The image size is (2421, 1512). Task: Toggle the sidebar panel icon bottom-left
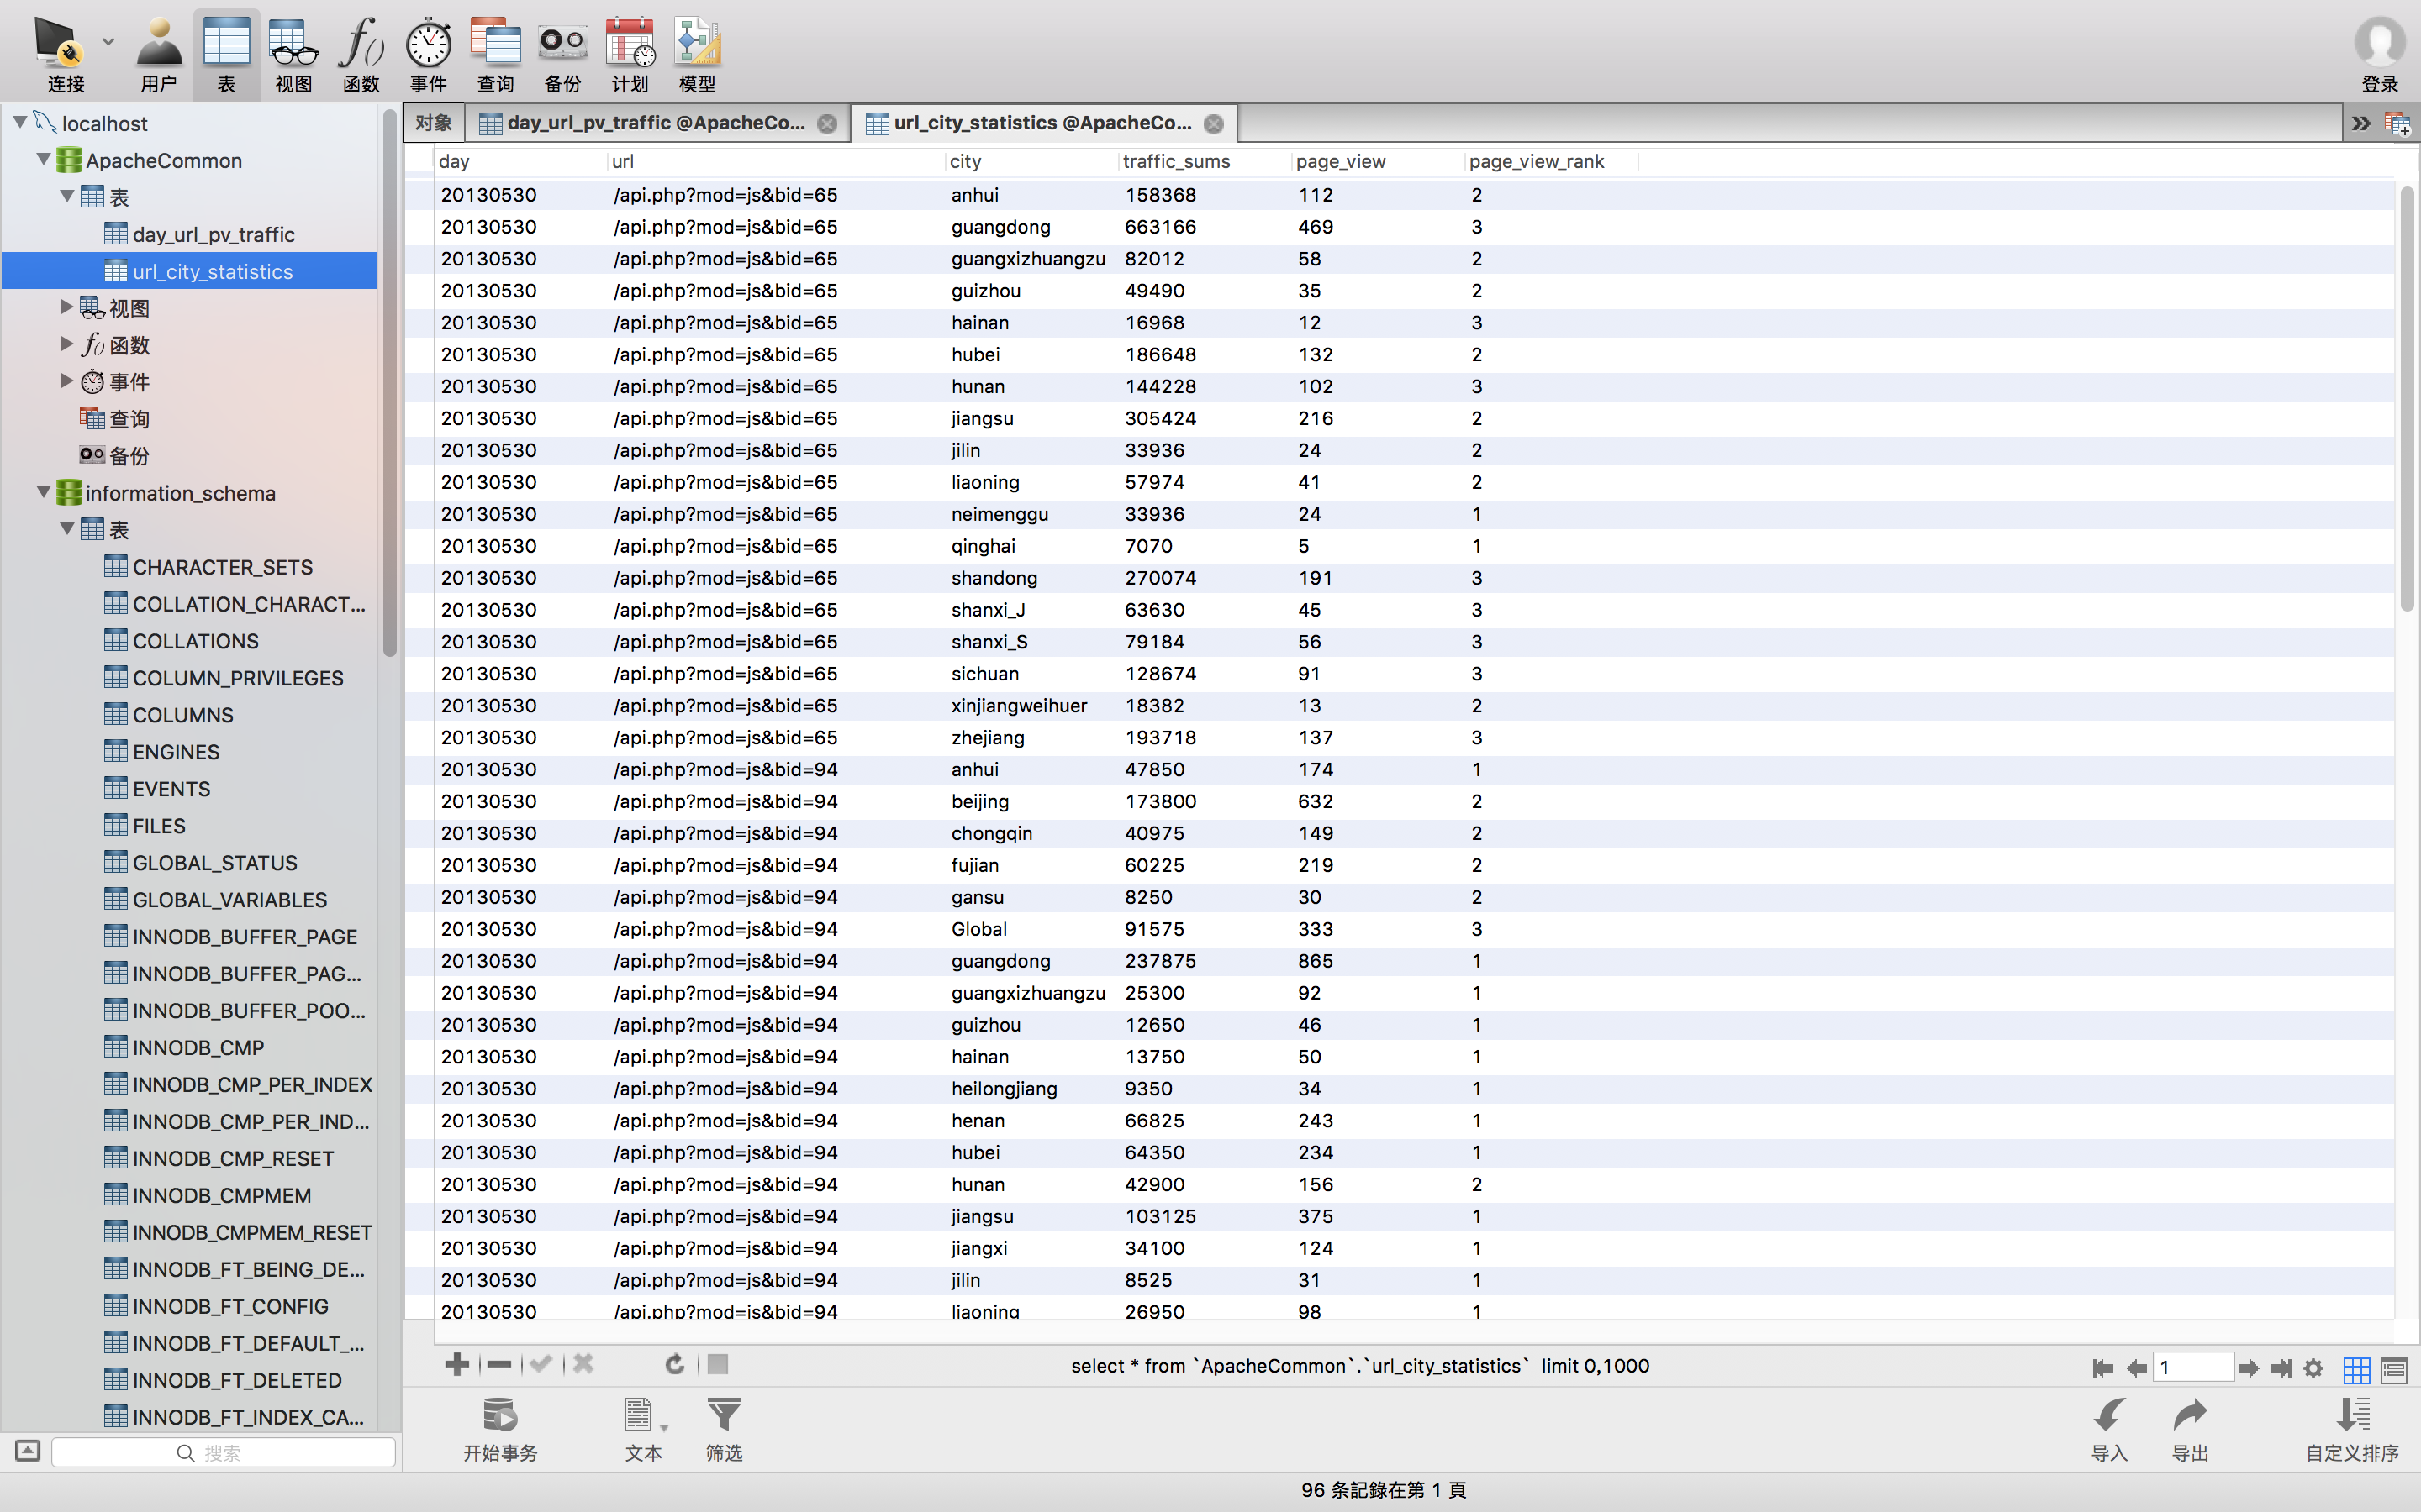[x=28, y=1451]
